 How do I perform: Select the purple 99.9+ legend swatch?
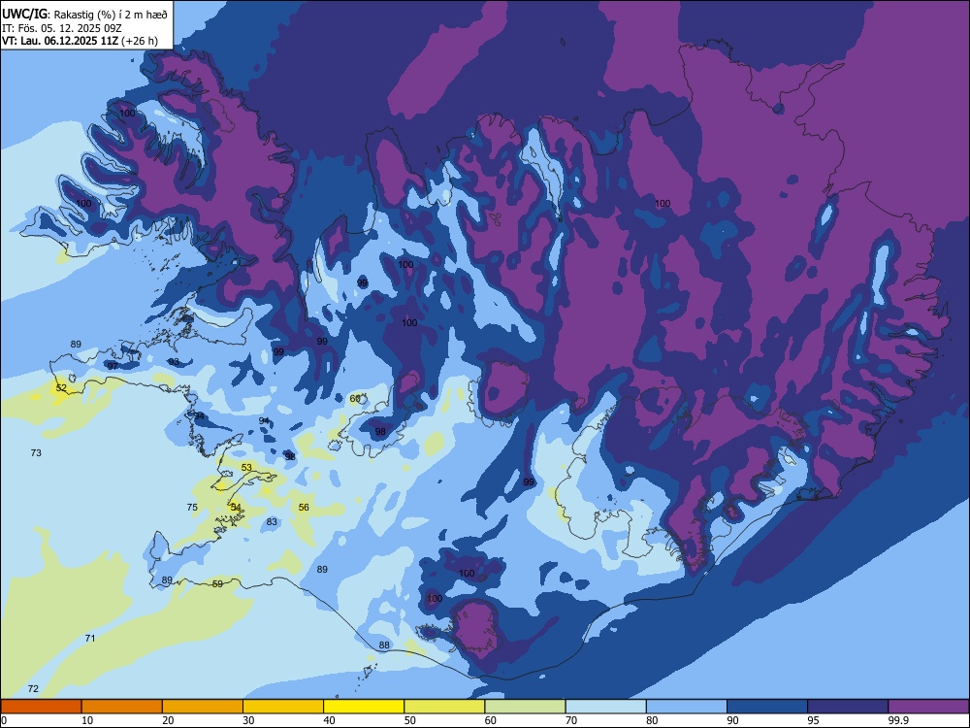point(928,707)
